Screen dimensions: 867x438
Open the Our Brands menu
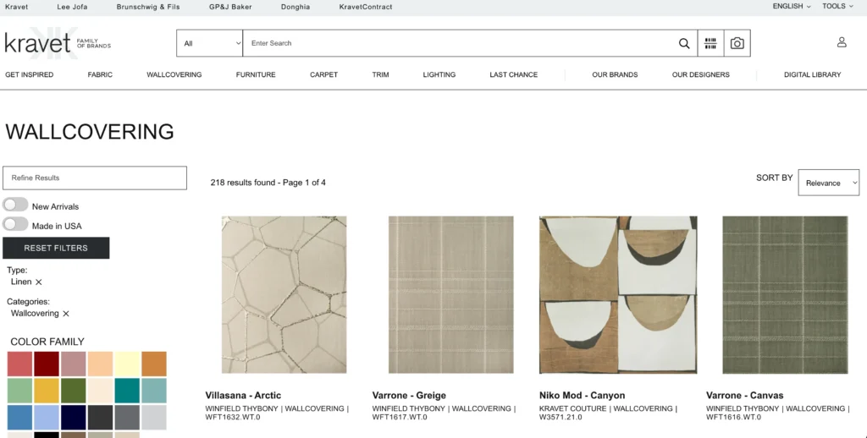(x=615, y=74)
